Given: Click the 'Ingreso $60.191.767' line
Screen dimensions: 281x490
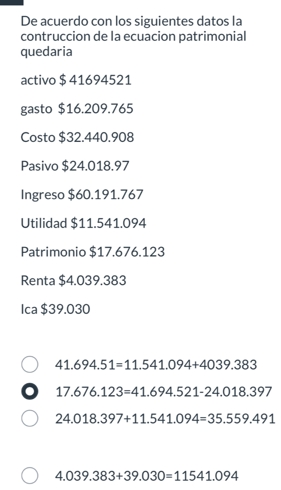Looking at the screenshot, I should pyautogui.click(x=82, y=195).
